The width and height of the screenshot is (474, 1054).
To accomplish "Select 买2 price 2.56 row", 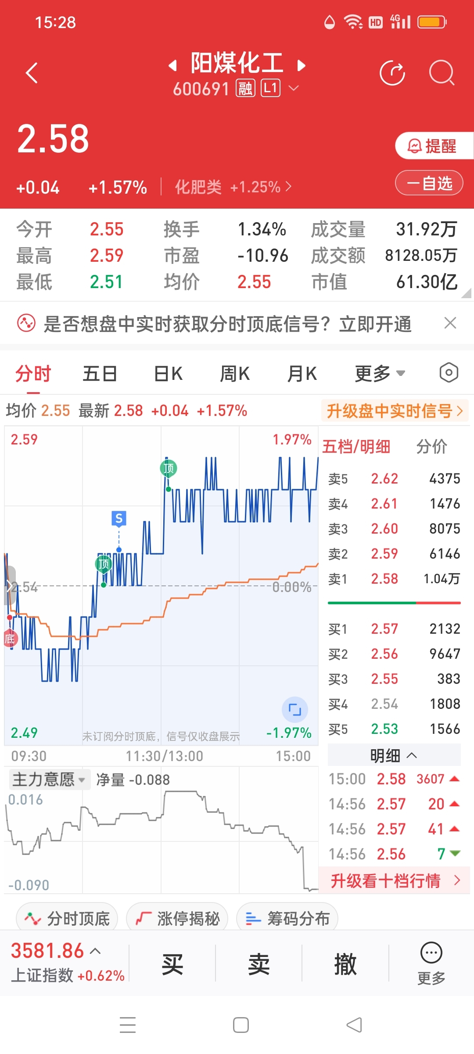I will 394,654.
